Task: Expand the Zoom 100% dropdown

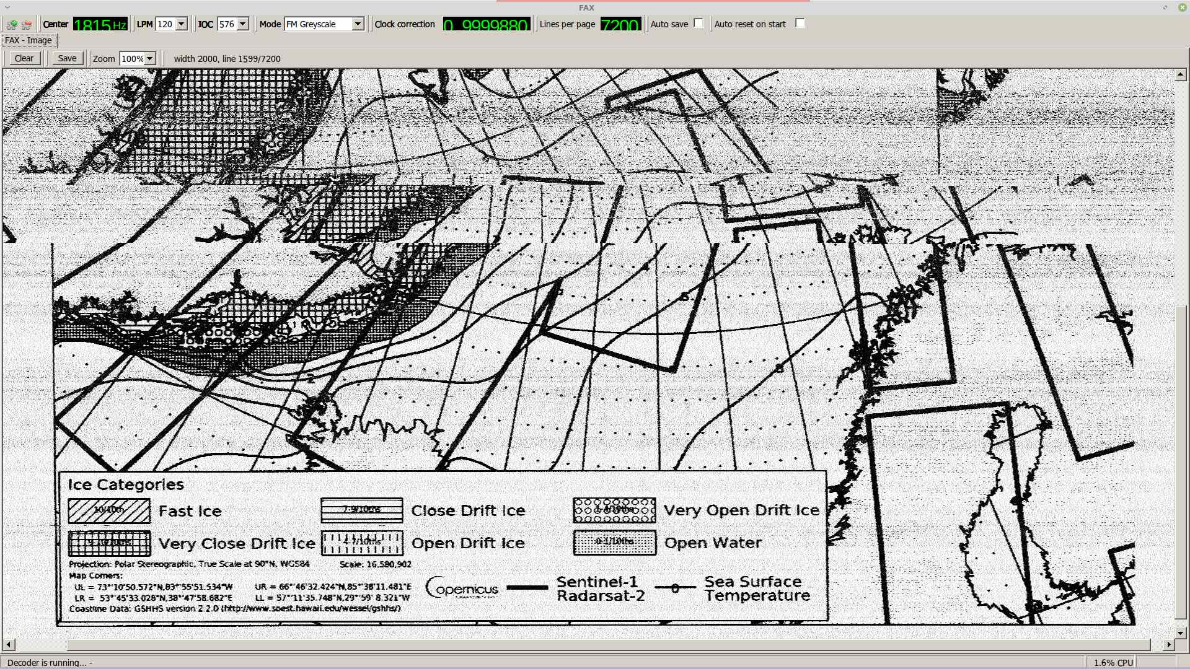Action: 149,59
